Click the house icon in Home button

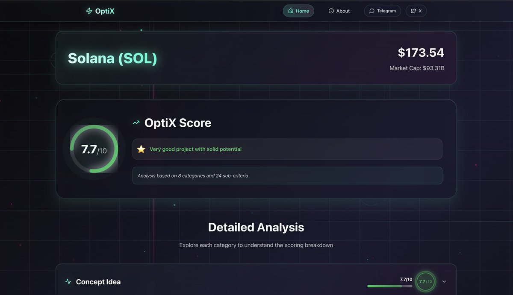tap(291, 11)
